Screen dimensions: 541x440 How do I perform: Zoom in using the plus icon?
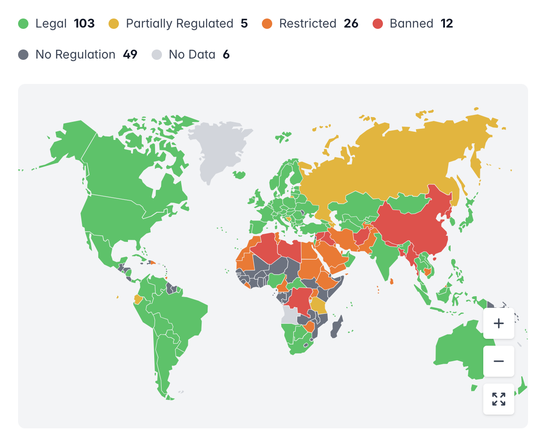click(x=498, y=323)
